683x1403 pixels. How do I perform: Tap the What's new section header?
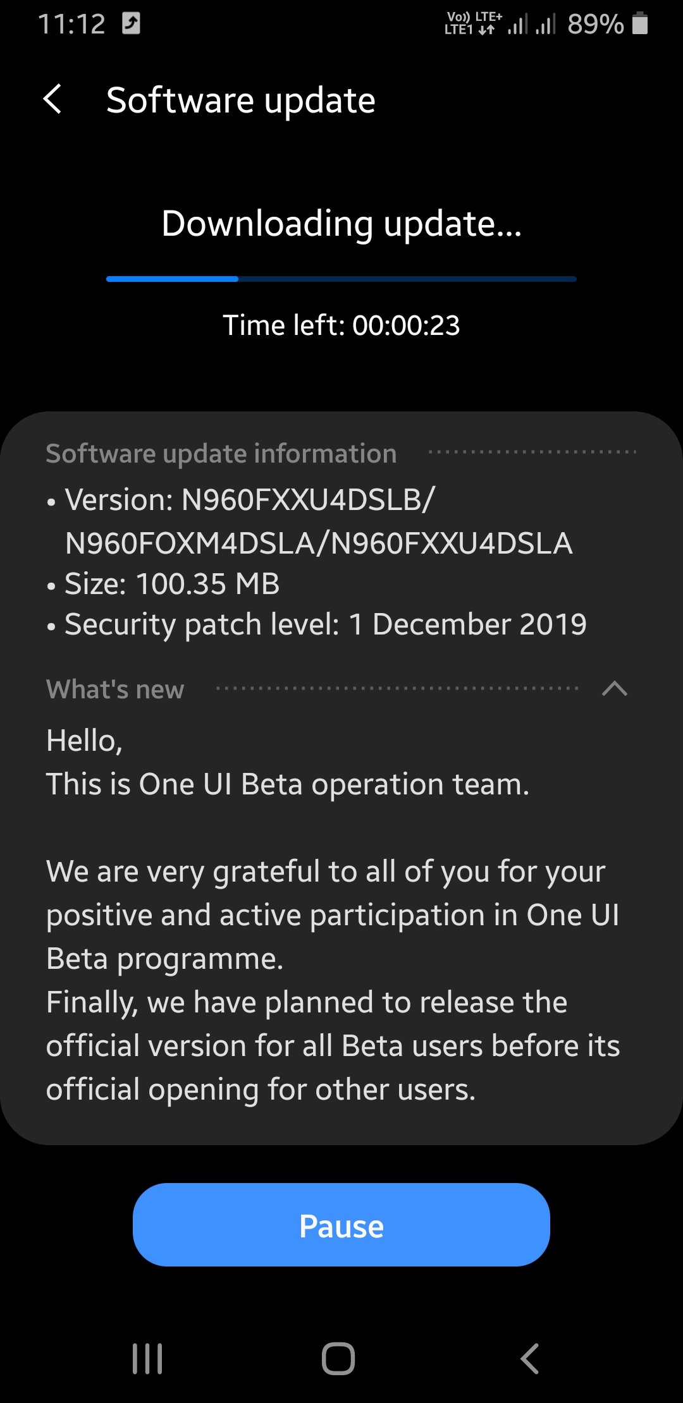tap(115, 689)
